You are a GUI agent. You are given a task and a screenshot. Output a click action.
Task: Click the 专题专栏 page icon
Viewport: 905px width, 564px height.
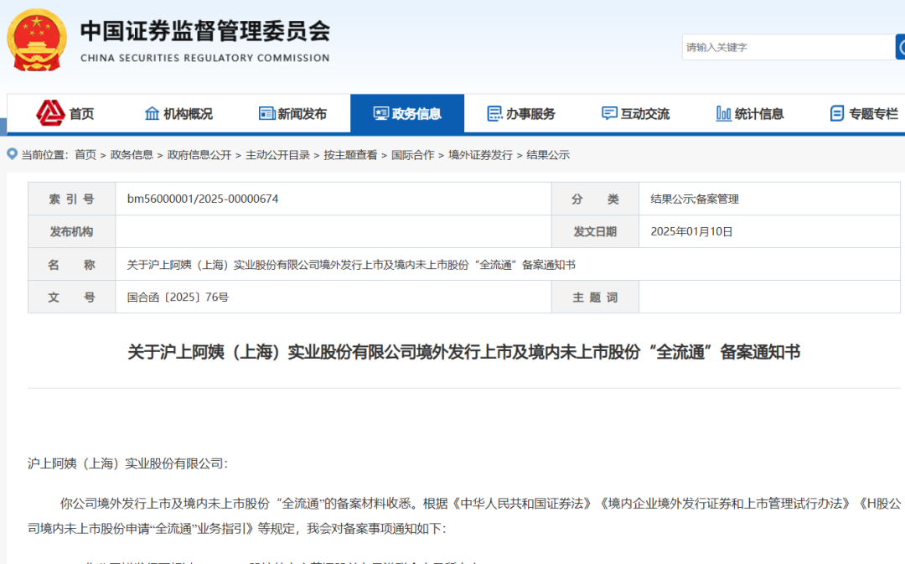(x=837, y=114)
